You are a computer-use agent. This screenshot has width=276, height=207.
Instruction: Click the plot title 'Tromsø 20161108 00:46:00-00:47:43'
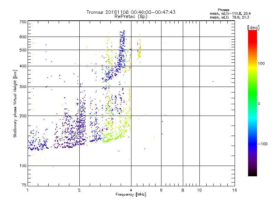tap(131, 12)
